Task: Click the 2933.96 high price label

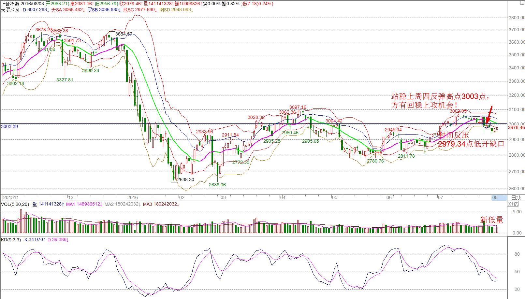Action: [205, 132]
